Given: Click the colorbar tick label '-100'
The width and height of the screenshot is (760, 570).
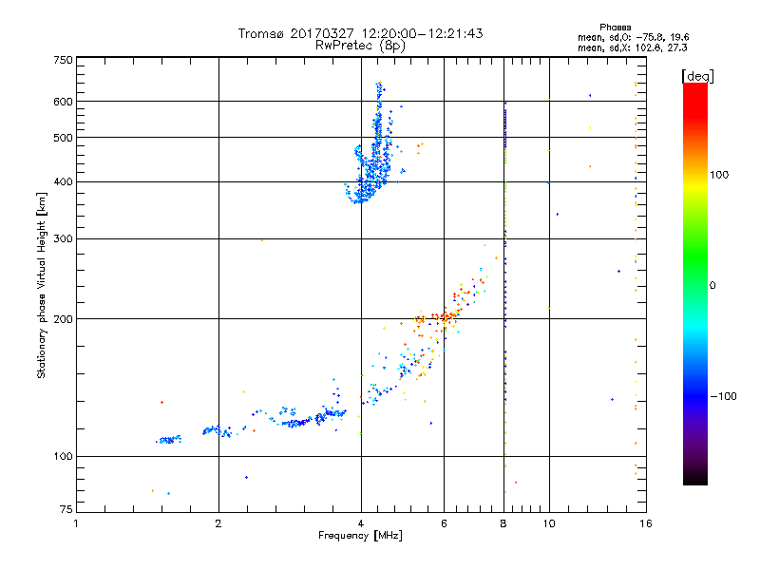Looking at the screenshot, I should click(x=723, y=396).
